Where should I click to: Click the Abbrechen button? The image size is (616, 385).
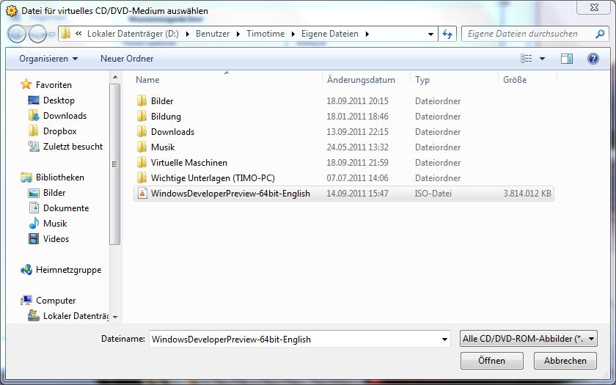[x=565, y=361]
